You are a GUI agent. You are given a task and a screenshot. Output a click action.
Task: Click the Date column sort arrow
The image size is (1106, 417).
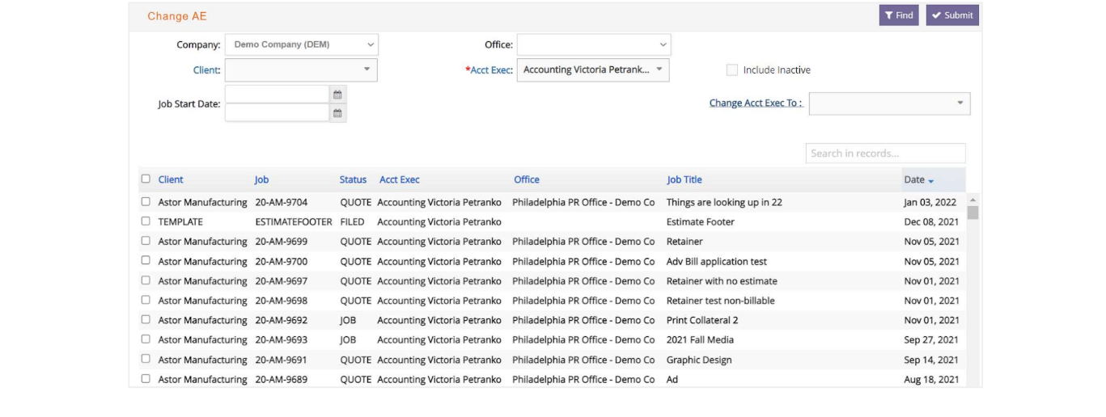point(930,180)
